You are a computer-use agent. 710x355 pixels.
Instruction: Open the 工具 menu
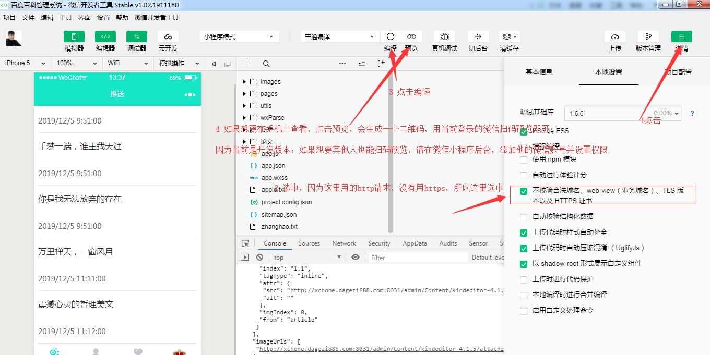(x=66, y=17)
